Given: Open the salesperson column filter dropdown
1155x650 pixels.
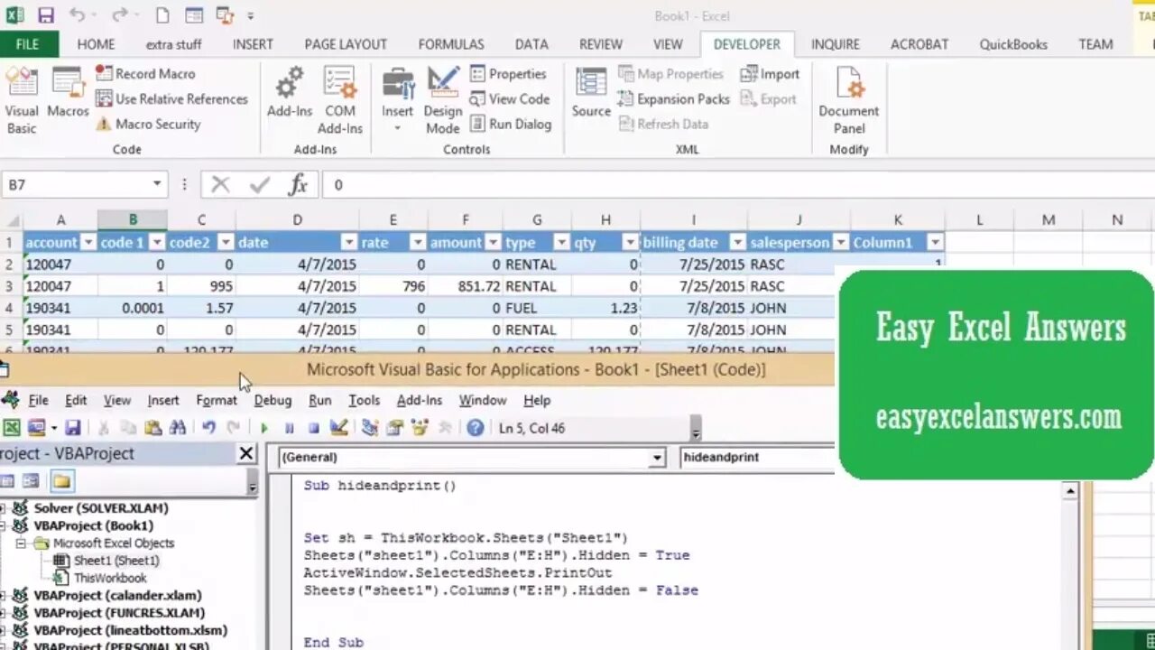Looking at the screenshot, I should tap(840, 242).
